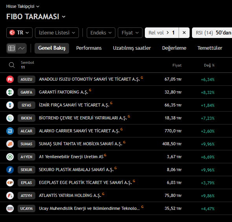Viewport: 232px width, 222px height.
Task: Click the ALCAR company logo
Action: [x=10, y=131]
